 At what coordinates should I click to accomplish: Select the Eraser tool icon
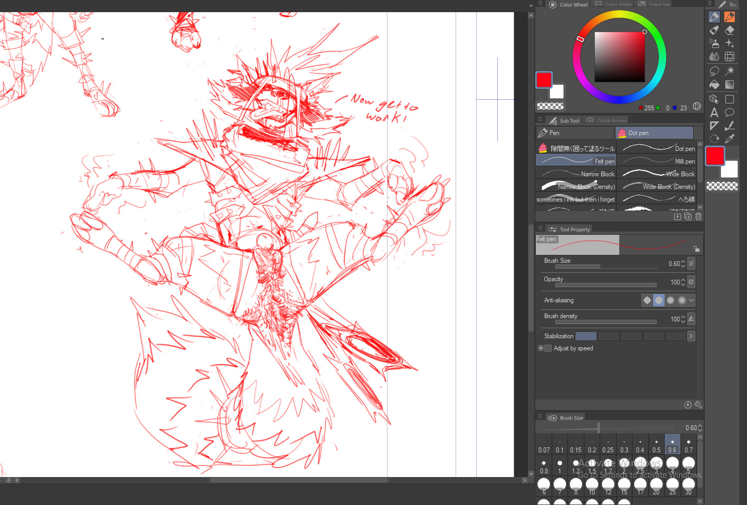(x=730, y=30)
